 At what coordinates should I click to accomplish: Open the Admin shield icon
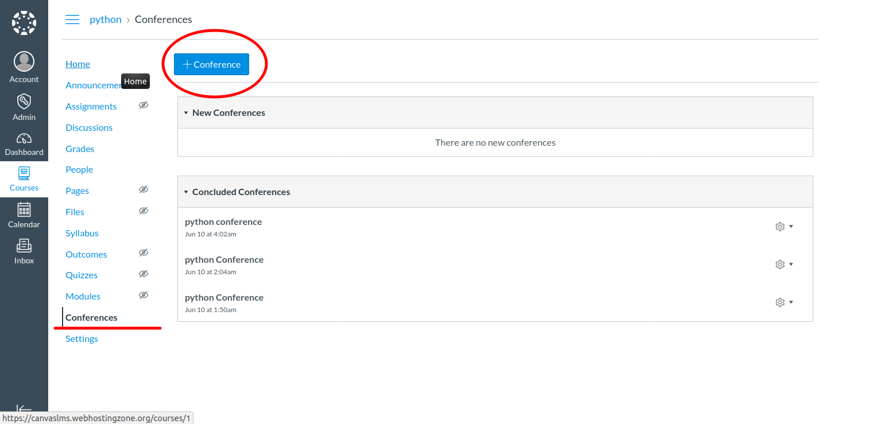pos(24,102)
